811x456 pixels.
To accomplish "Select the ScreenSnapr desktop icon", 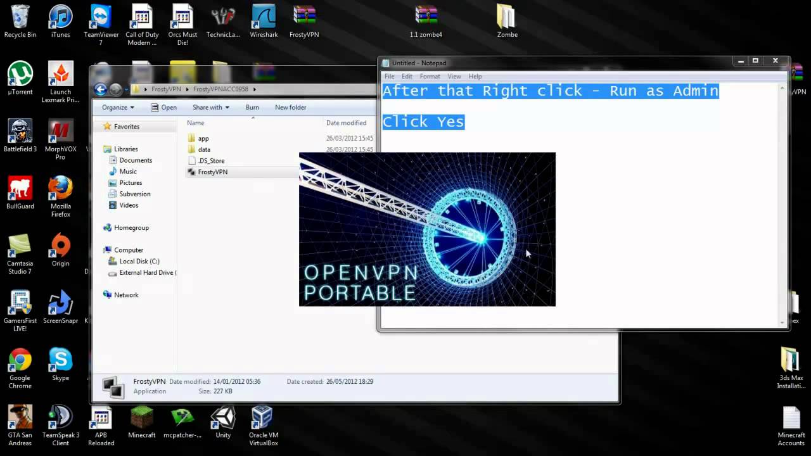I will 61,307.
